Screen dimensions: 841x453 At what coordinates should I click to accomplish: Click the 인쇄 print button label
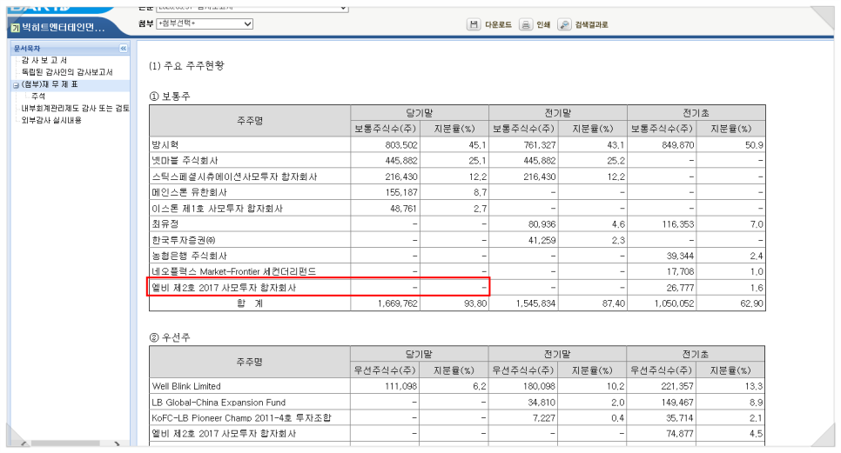click(x=543, y=24)
